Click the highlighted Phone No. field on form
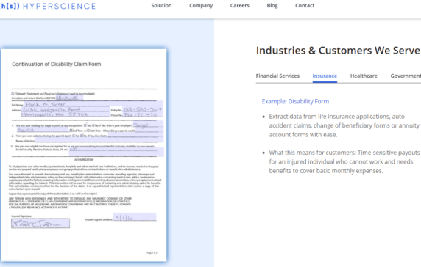Image resolution: width=421 pixels, height=267 pixels. pyautogui.click(x=142, y=114)
